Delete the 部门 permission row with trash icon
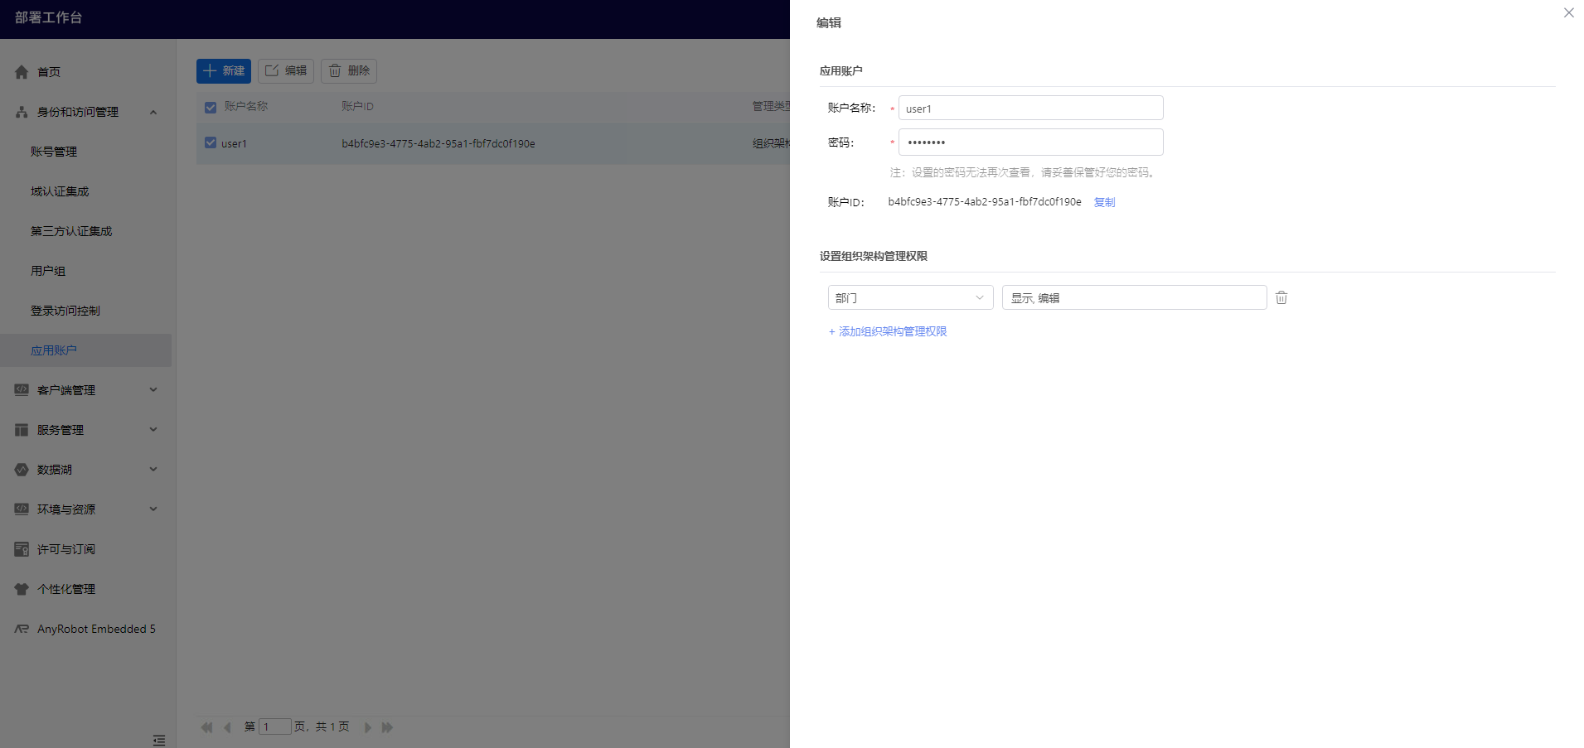 (1281, 297)
